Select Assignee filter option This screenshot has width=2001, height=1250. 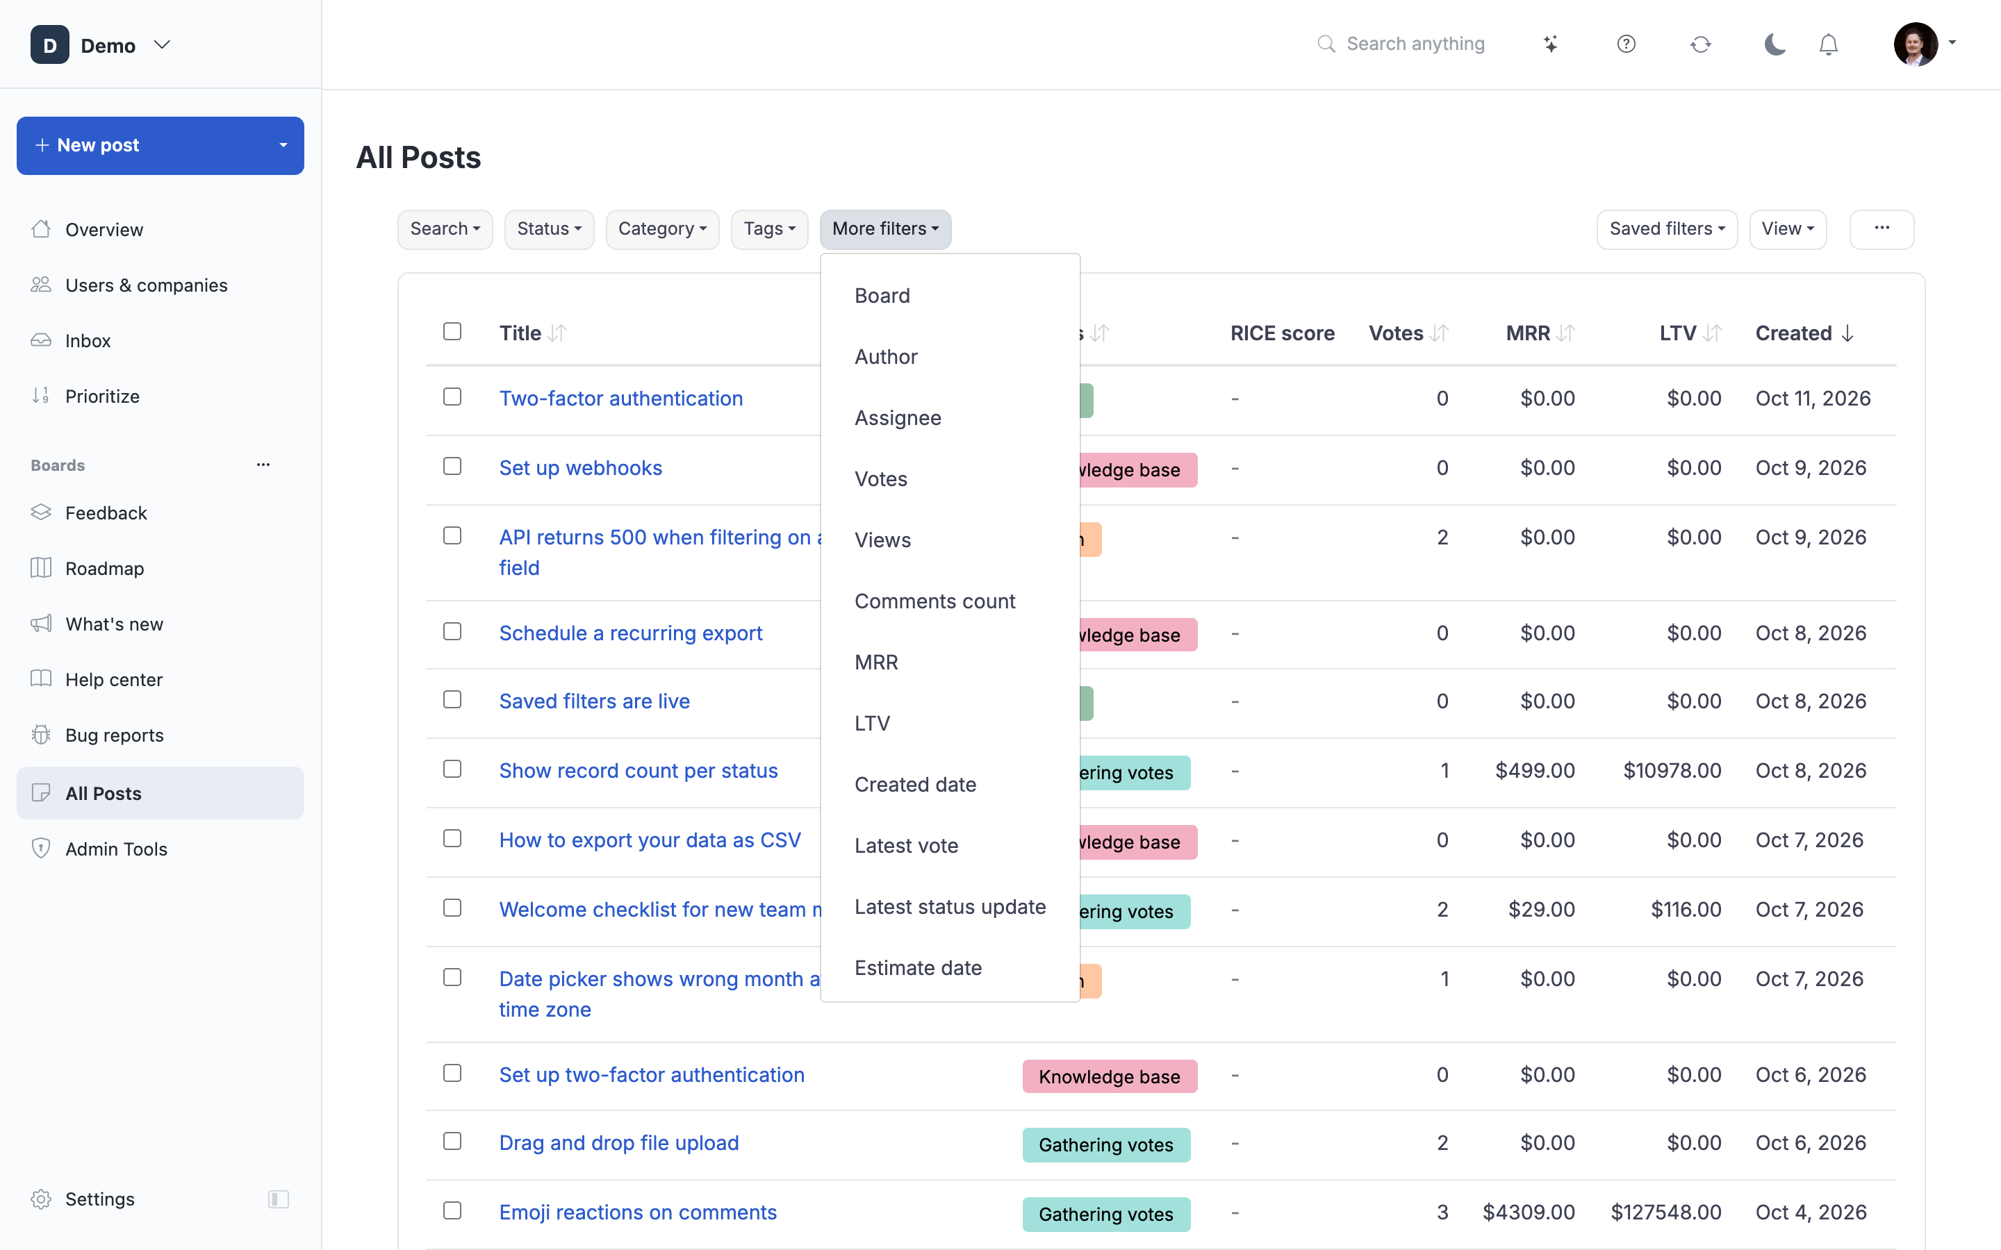pyautogui.click(x=950, y=418)
